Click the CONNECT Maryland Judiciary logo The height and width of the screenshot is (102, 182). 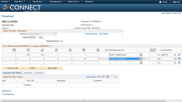click(x=21, y=8)
